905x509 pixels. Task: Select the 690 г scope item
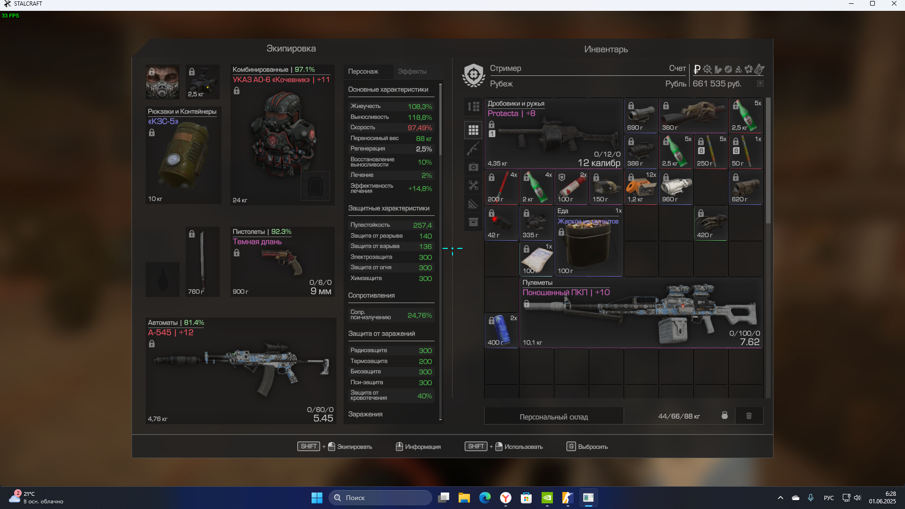[641, 116]
